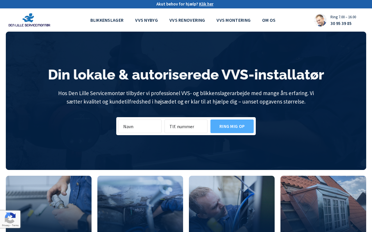Open the reCAPTCHA badge icon
This screenshot has width=372, height=232.
tap(10, 217)
